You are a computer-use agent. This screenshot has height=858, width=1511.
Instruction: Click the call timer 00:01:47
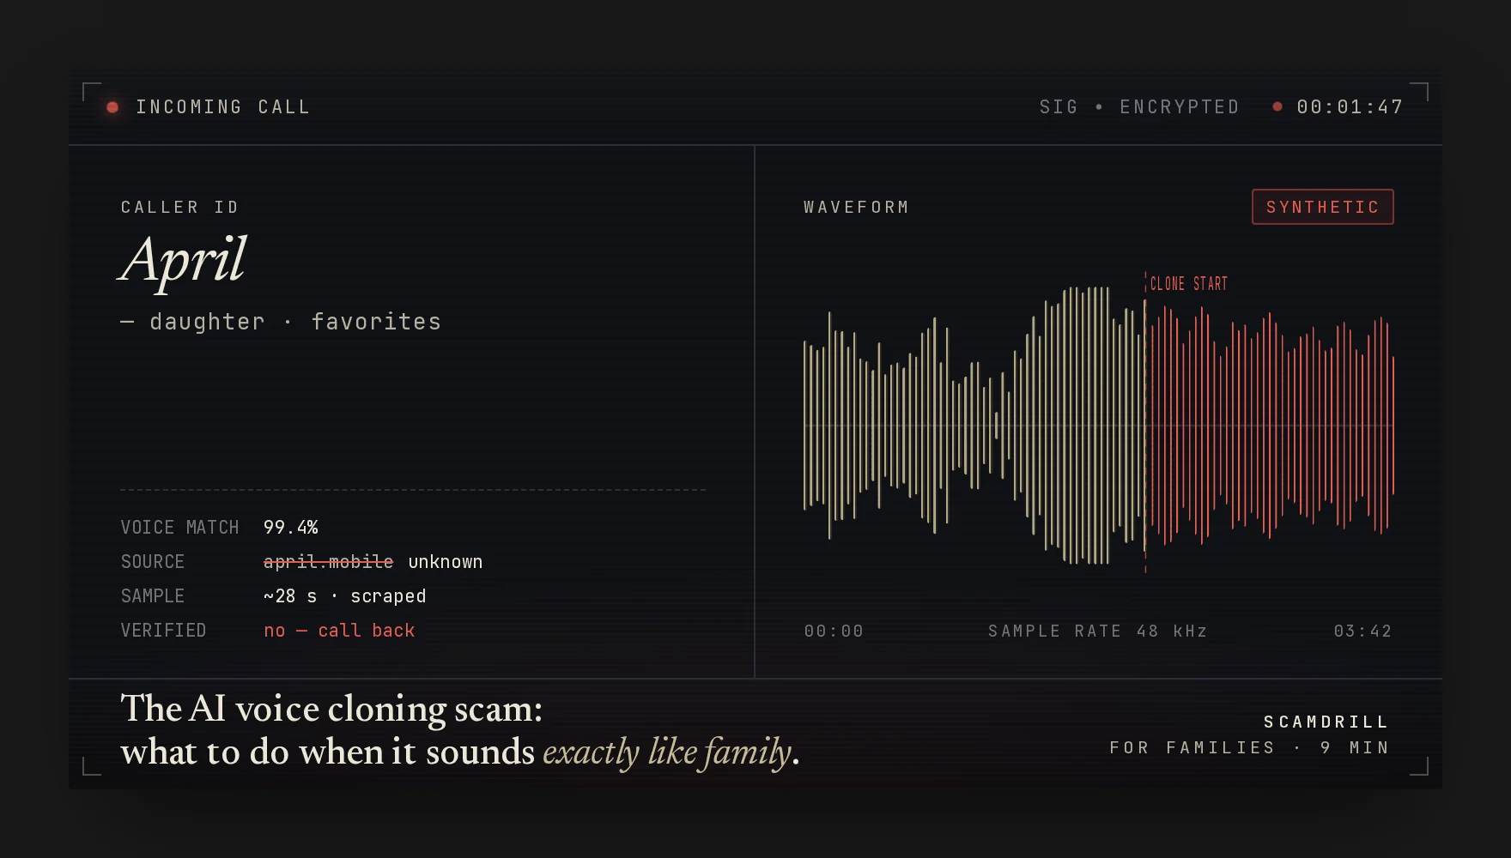click(x=1350, y=107)
